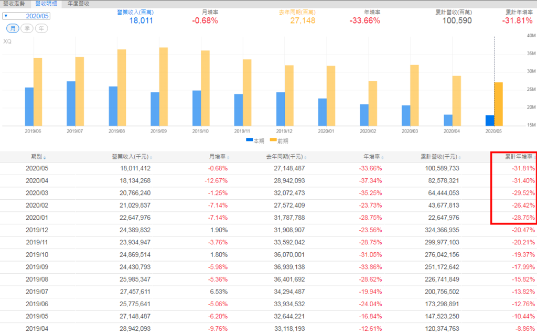Select the 2019/06 period cell
Viewport: 537px width, 334px height.
click(37, 304)
